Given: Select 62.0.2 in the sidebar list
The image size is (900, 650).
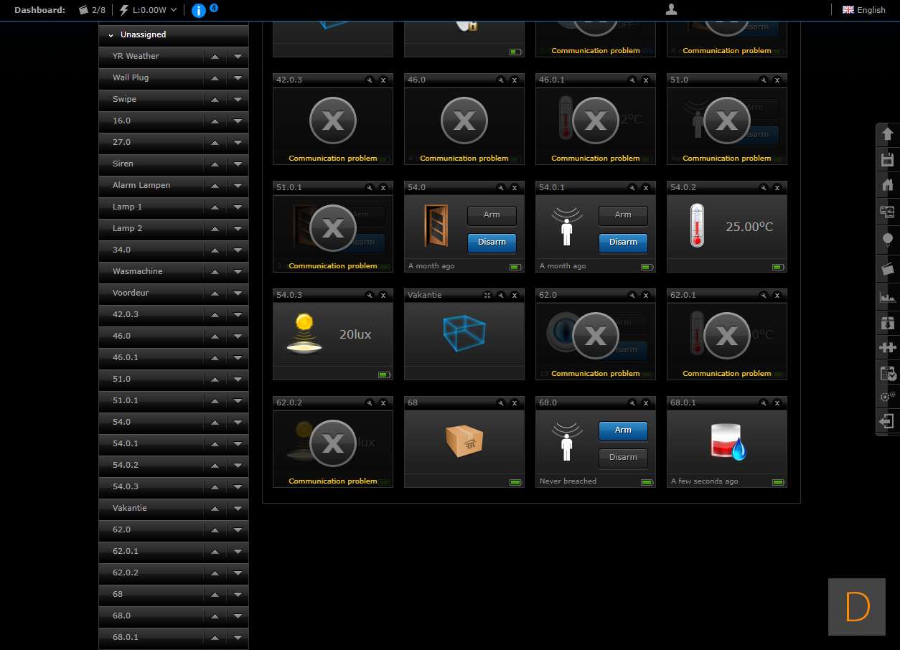Looking at the screenshot, I should (126, 573).
